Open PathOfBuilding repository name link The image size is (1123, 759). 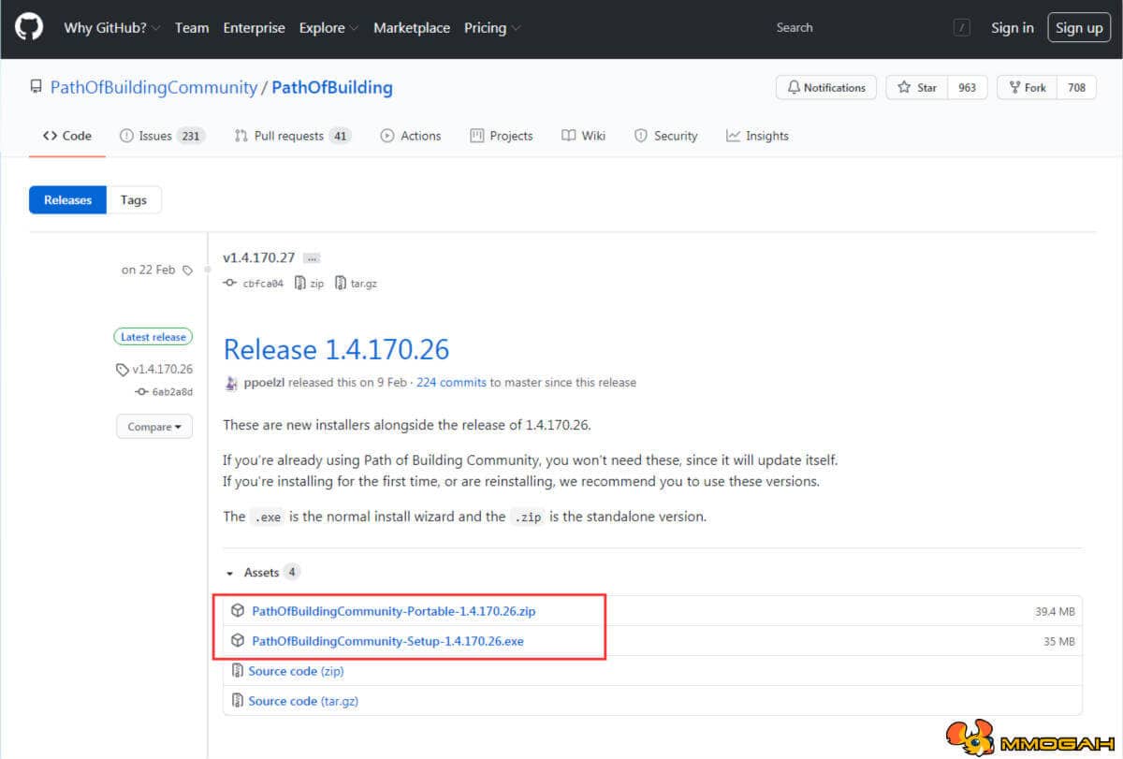point(332,87)
